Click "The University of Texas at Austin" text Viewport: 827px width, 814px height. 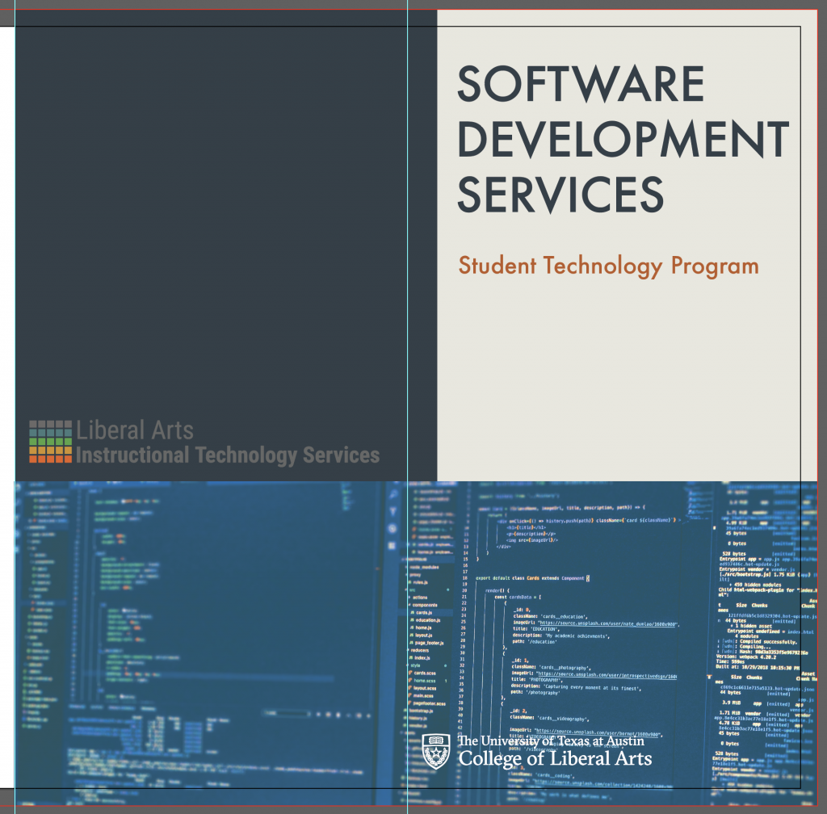550,741
